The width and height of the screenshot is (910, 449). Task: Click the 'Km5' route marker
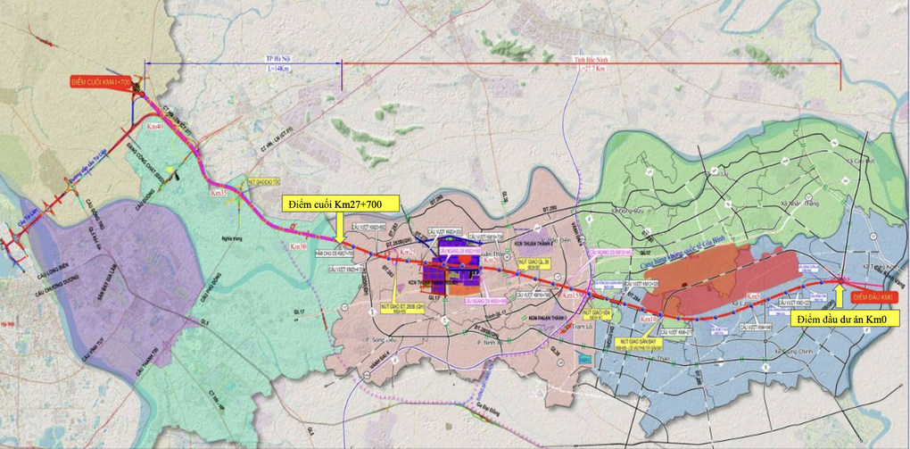pyautogui.click(x=753, y=296)
